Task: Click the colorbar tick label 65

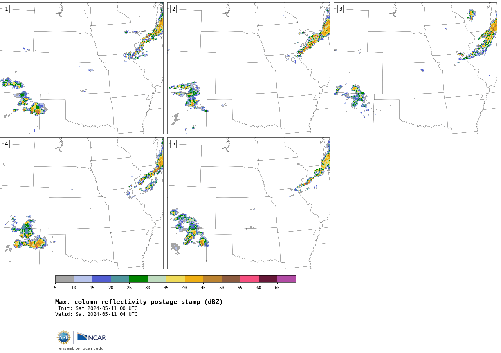Action: 277,288
